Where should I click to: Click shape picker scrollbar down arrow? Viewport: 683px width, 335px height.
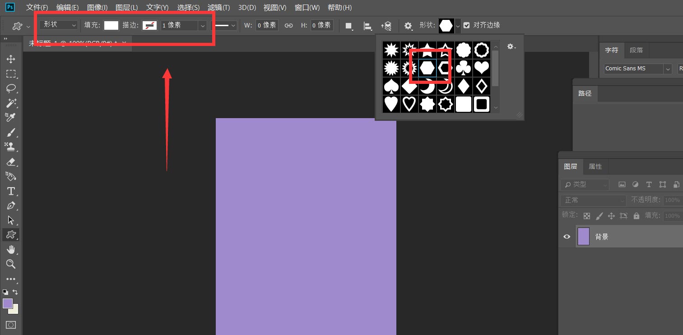click(x=496, y=108)
